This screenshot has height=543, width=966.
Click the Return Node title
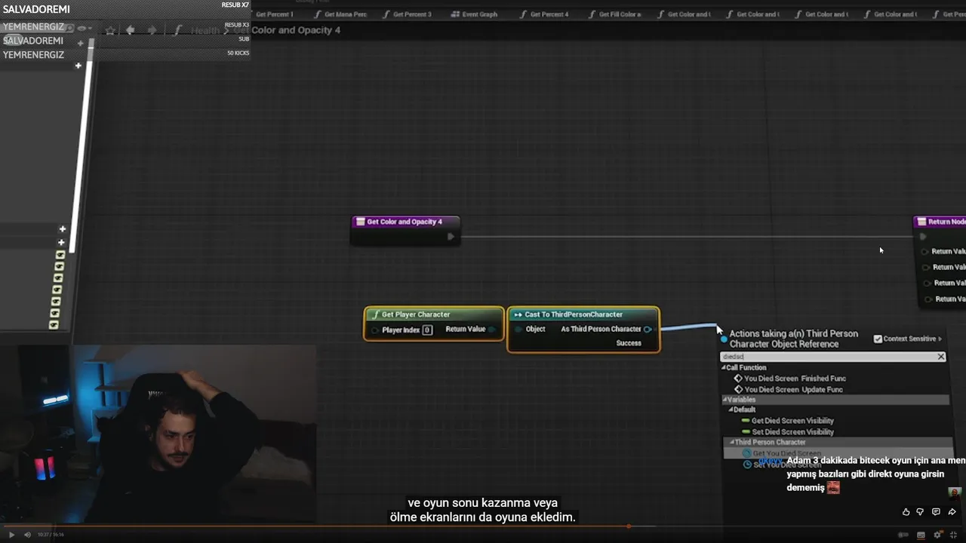pos(946,222)
